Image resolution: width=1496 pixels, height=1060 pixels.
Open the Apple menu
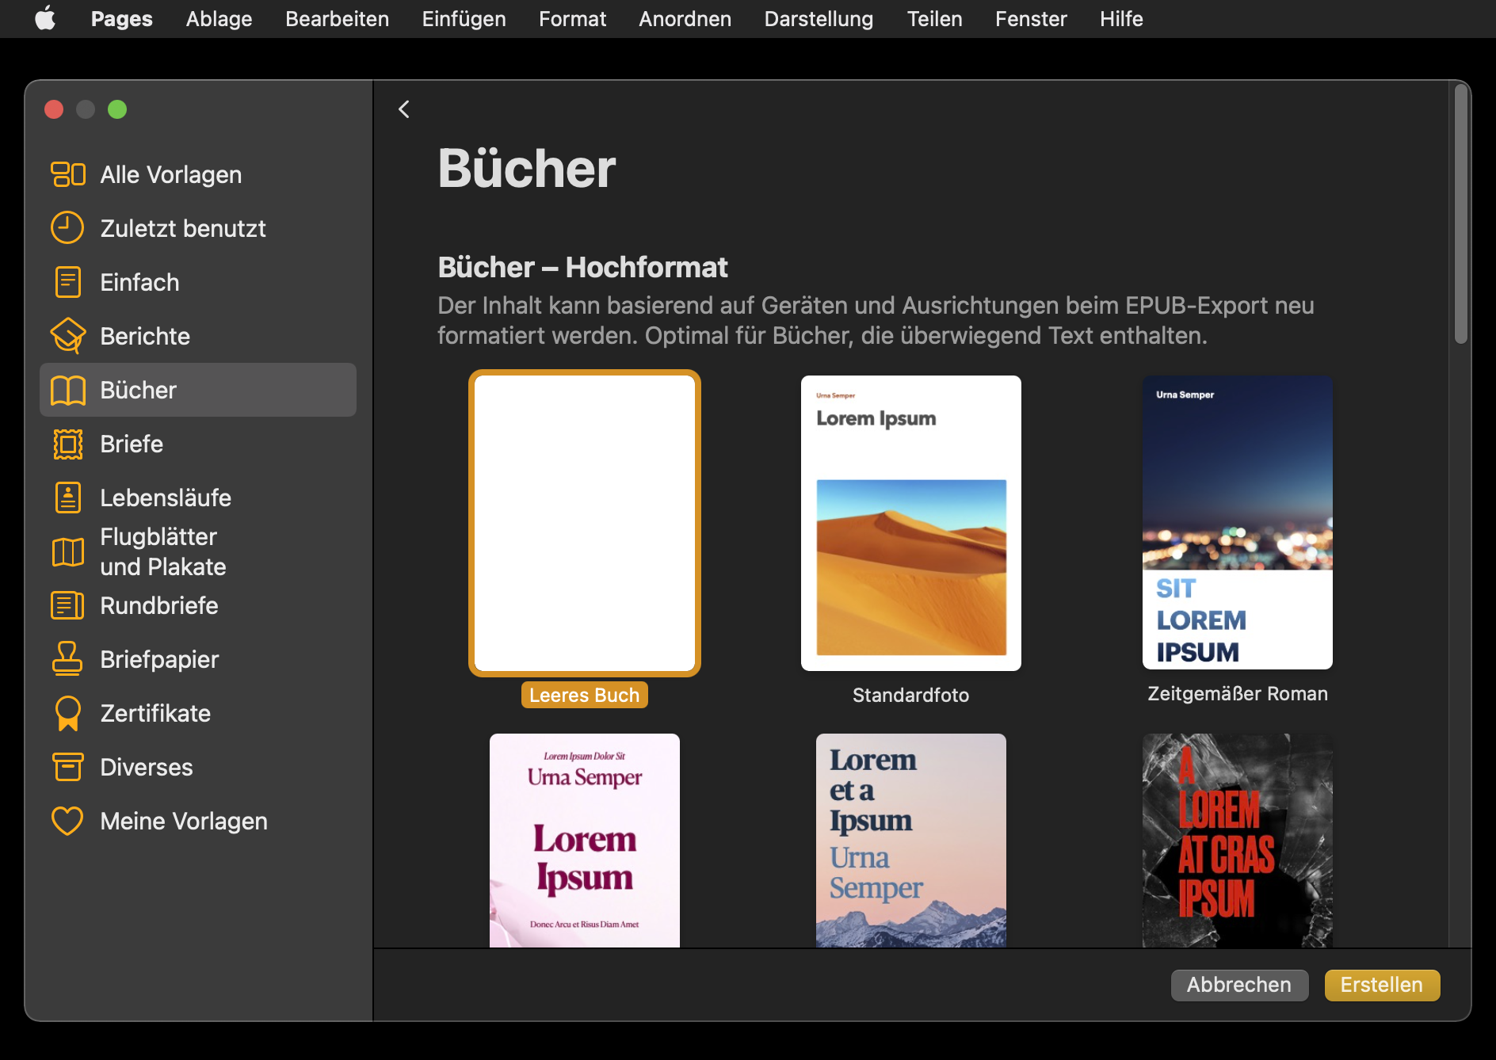click(45, 18)
